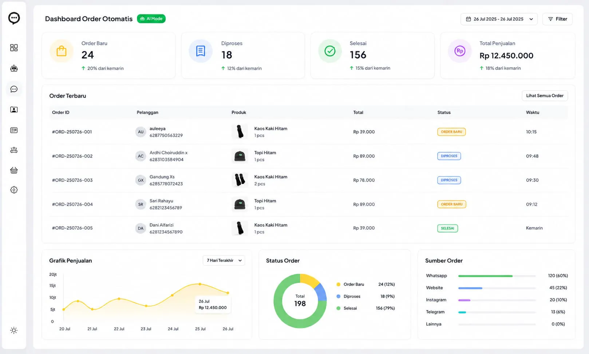Click the Instagram progress bar
Image resolution: width=589 pixels, height=354 pixels.
[497, 300]
